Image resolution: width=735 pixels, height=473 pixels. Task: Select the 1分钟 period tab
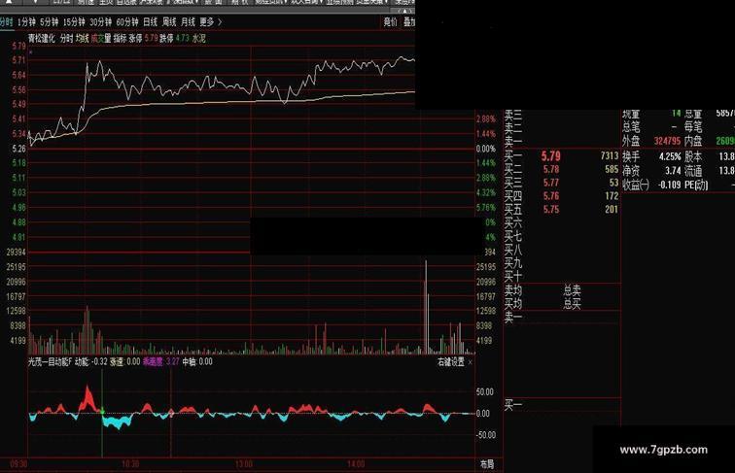pos(26,22)
